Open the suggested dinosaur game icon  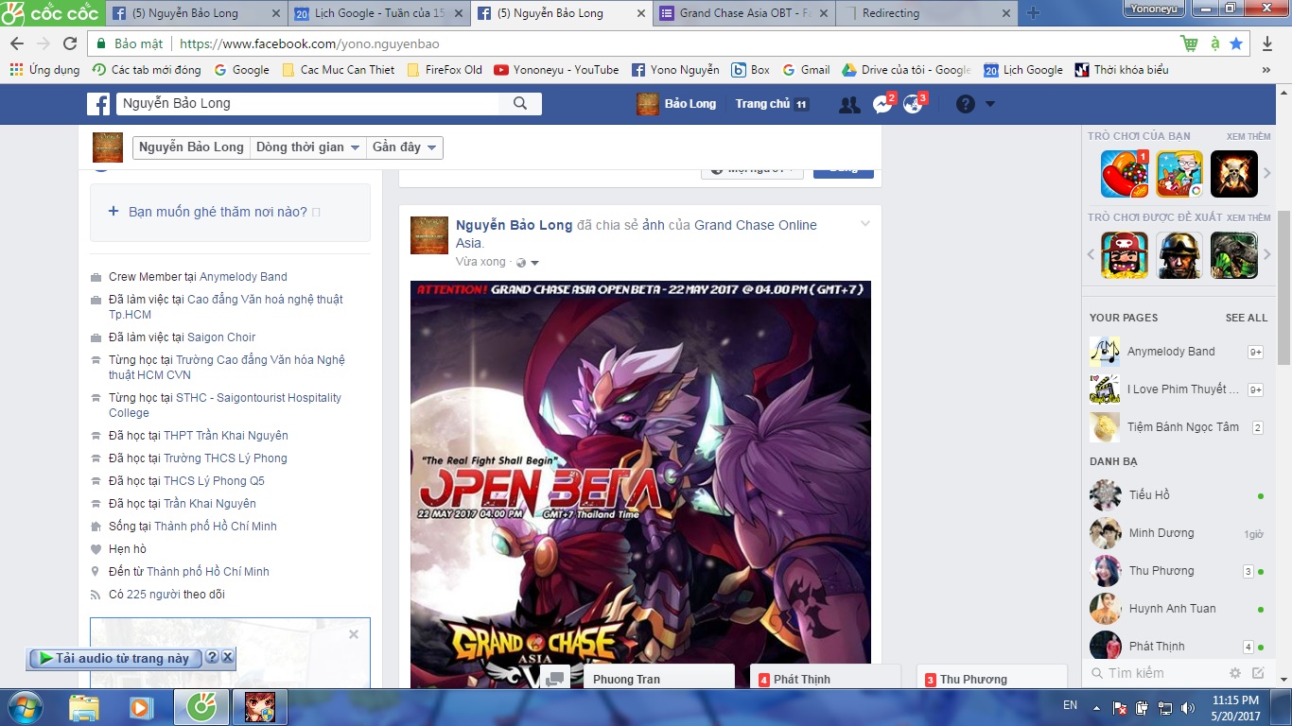[1234, 255]
